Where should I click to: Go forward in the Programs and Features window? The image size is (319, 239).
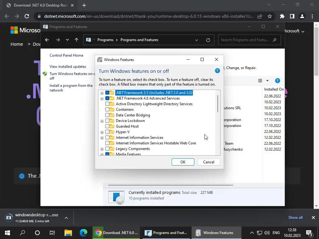pos(58,40)
